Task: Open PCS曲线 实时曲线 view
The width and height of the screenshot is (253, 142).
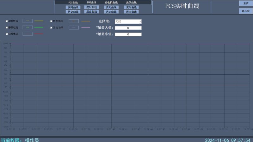Action: pos(73,7)
